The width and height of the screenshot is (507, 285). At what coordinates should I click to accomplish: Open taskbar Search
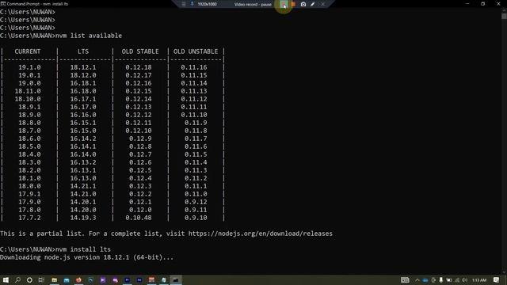pyautogui.click(x=17, y=279)
